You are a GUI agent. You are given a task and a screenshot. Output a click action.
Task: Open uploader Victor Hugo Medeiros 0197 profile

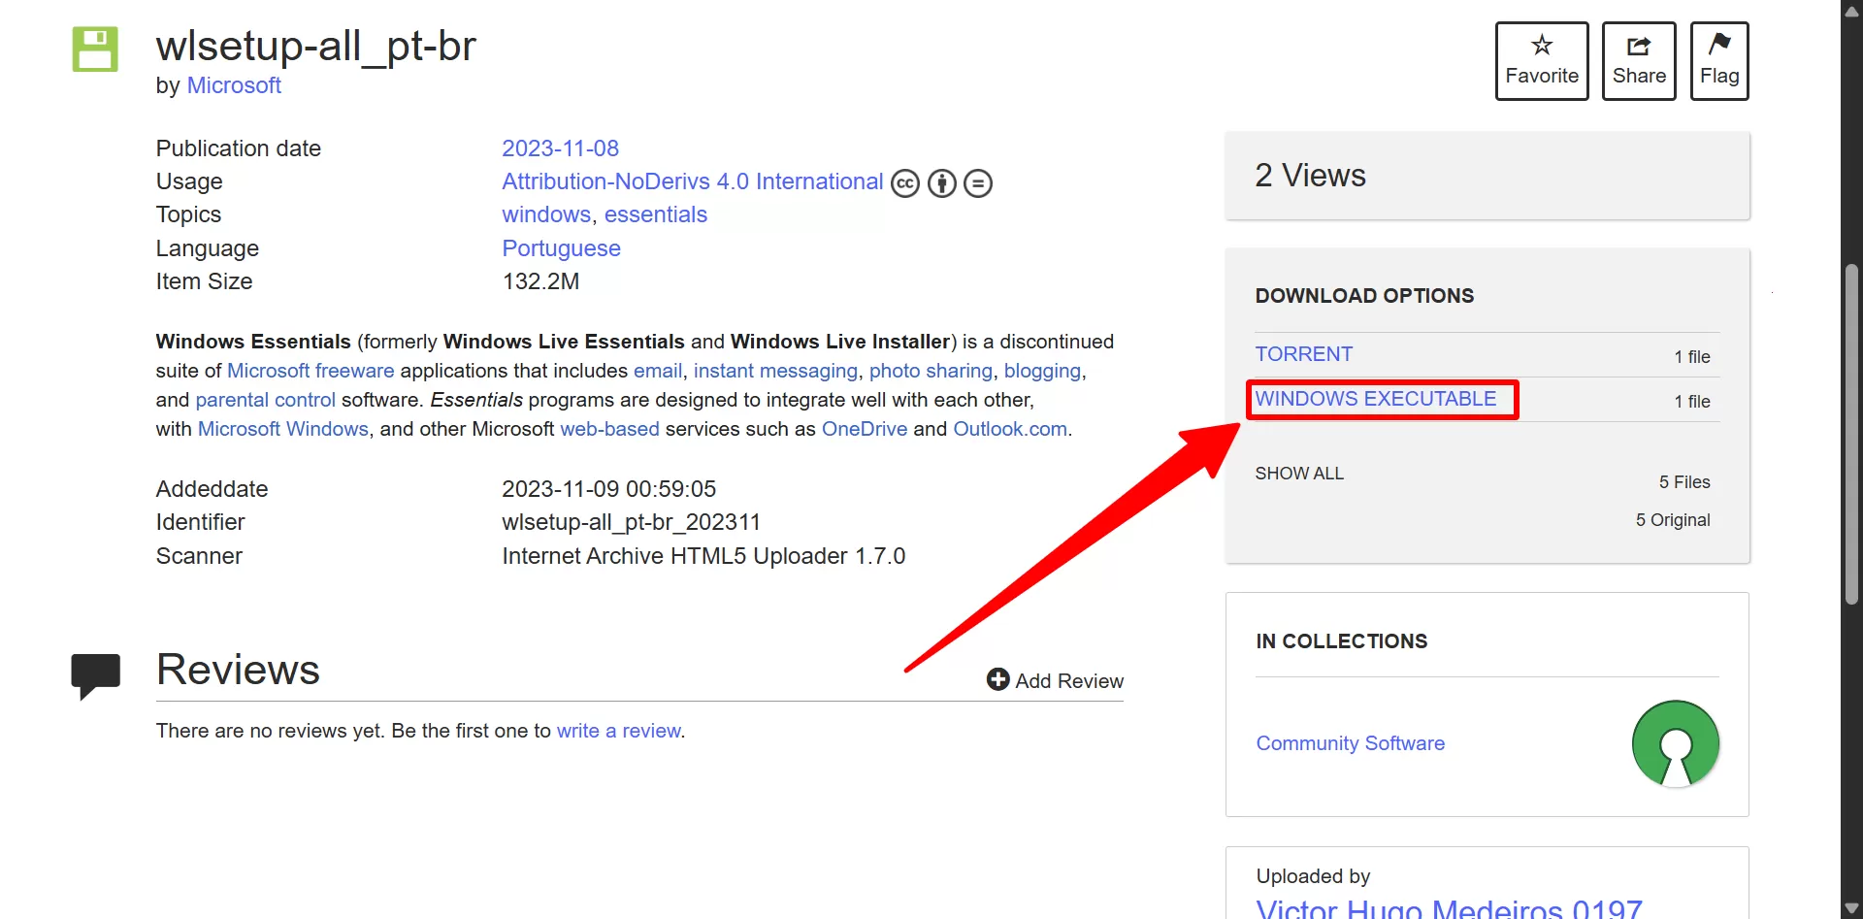[x=1449, y=908]
